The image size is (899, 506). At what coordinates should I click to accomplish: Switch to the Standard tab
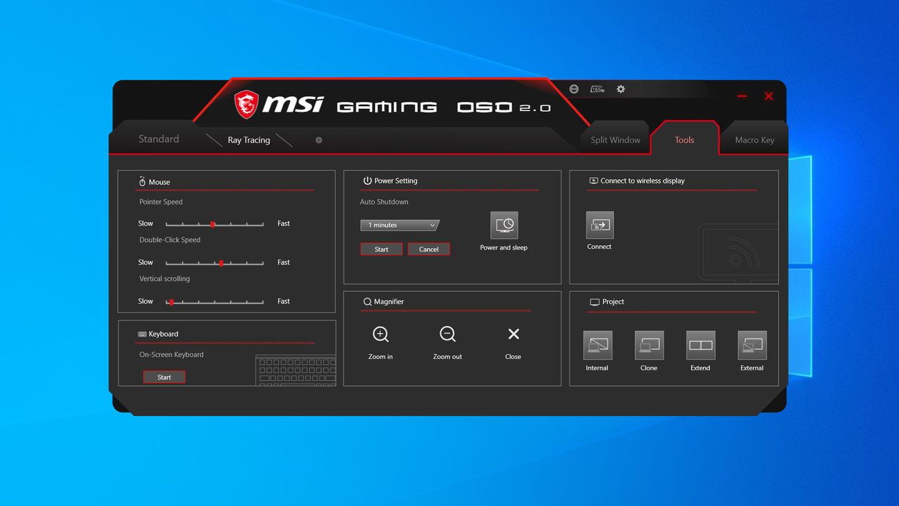158,139
